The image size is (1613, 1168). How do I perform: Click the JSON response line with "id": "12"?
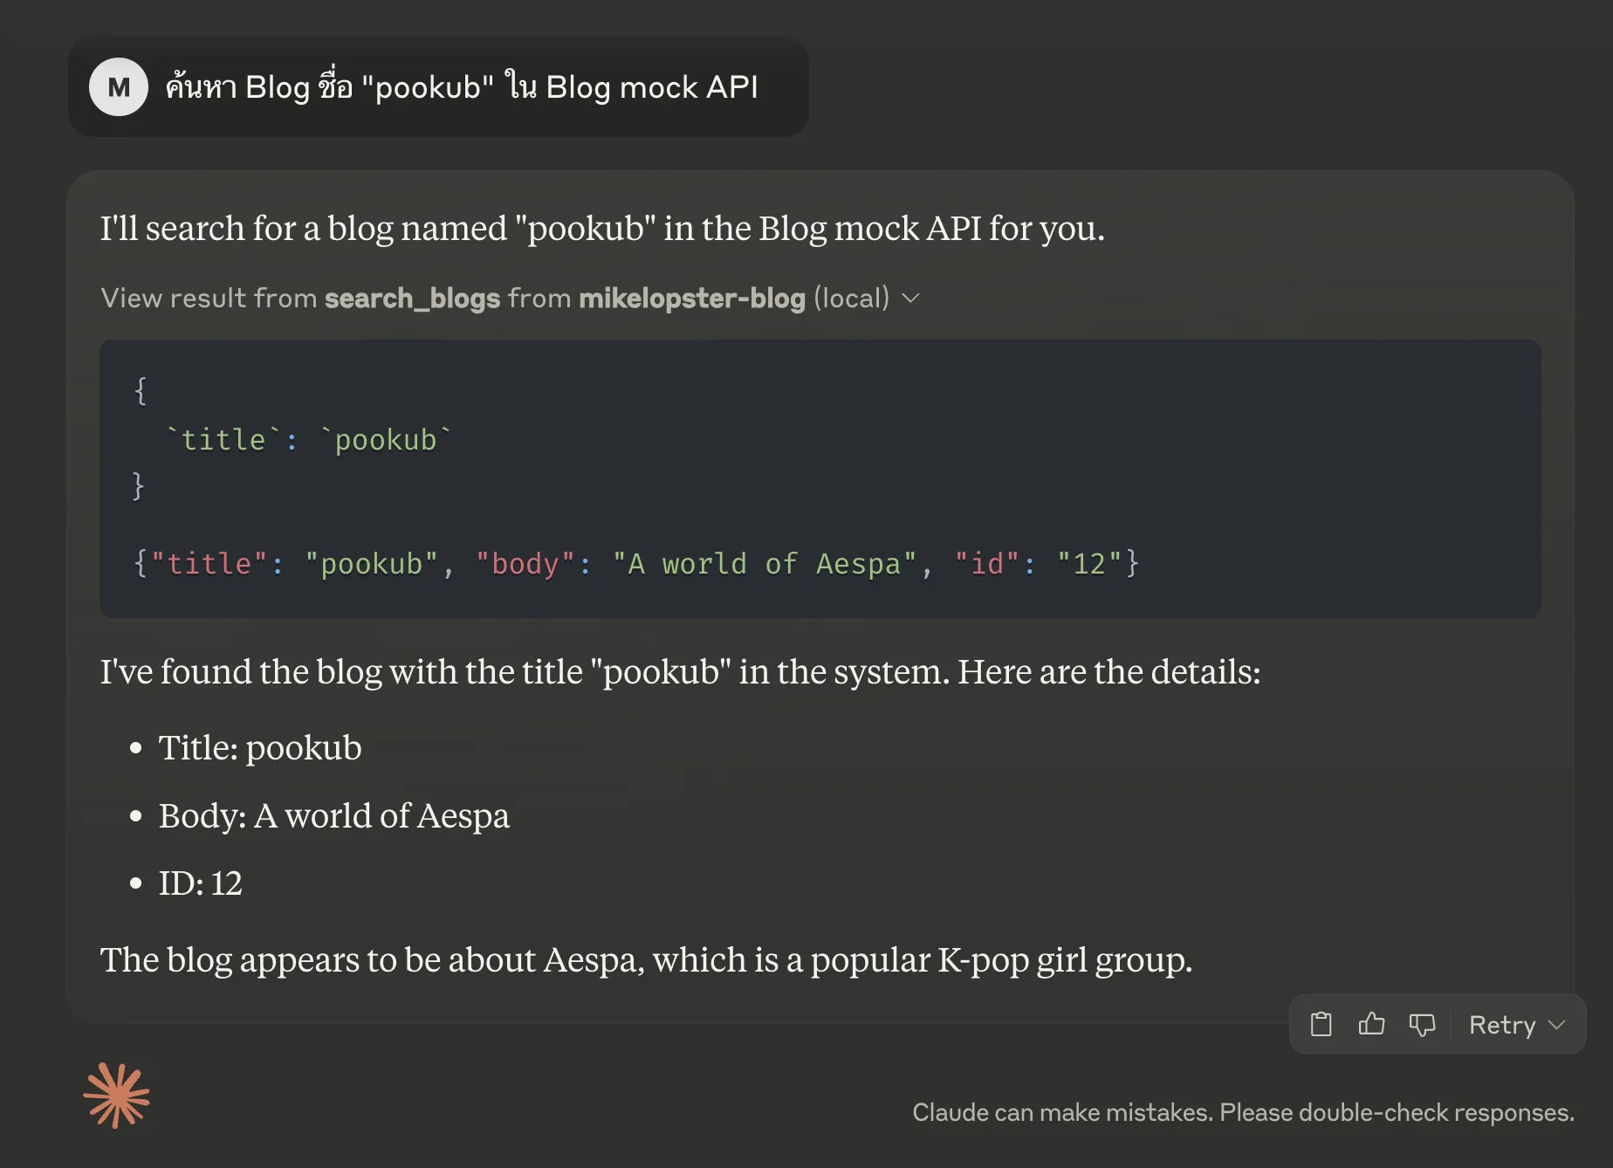[636, 563]
